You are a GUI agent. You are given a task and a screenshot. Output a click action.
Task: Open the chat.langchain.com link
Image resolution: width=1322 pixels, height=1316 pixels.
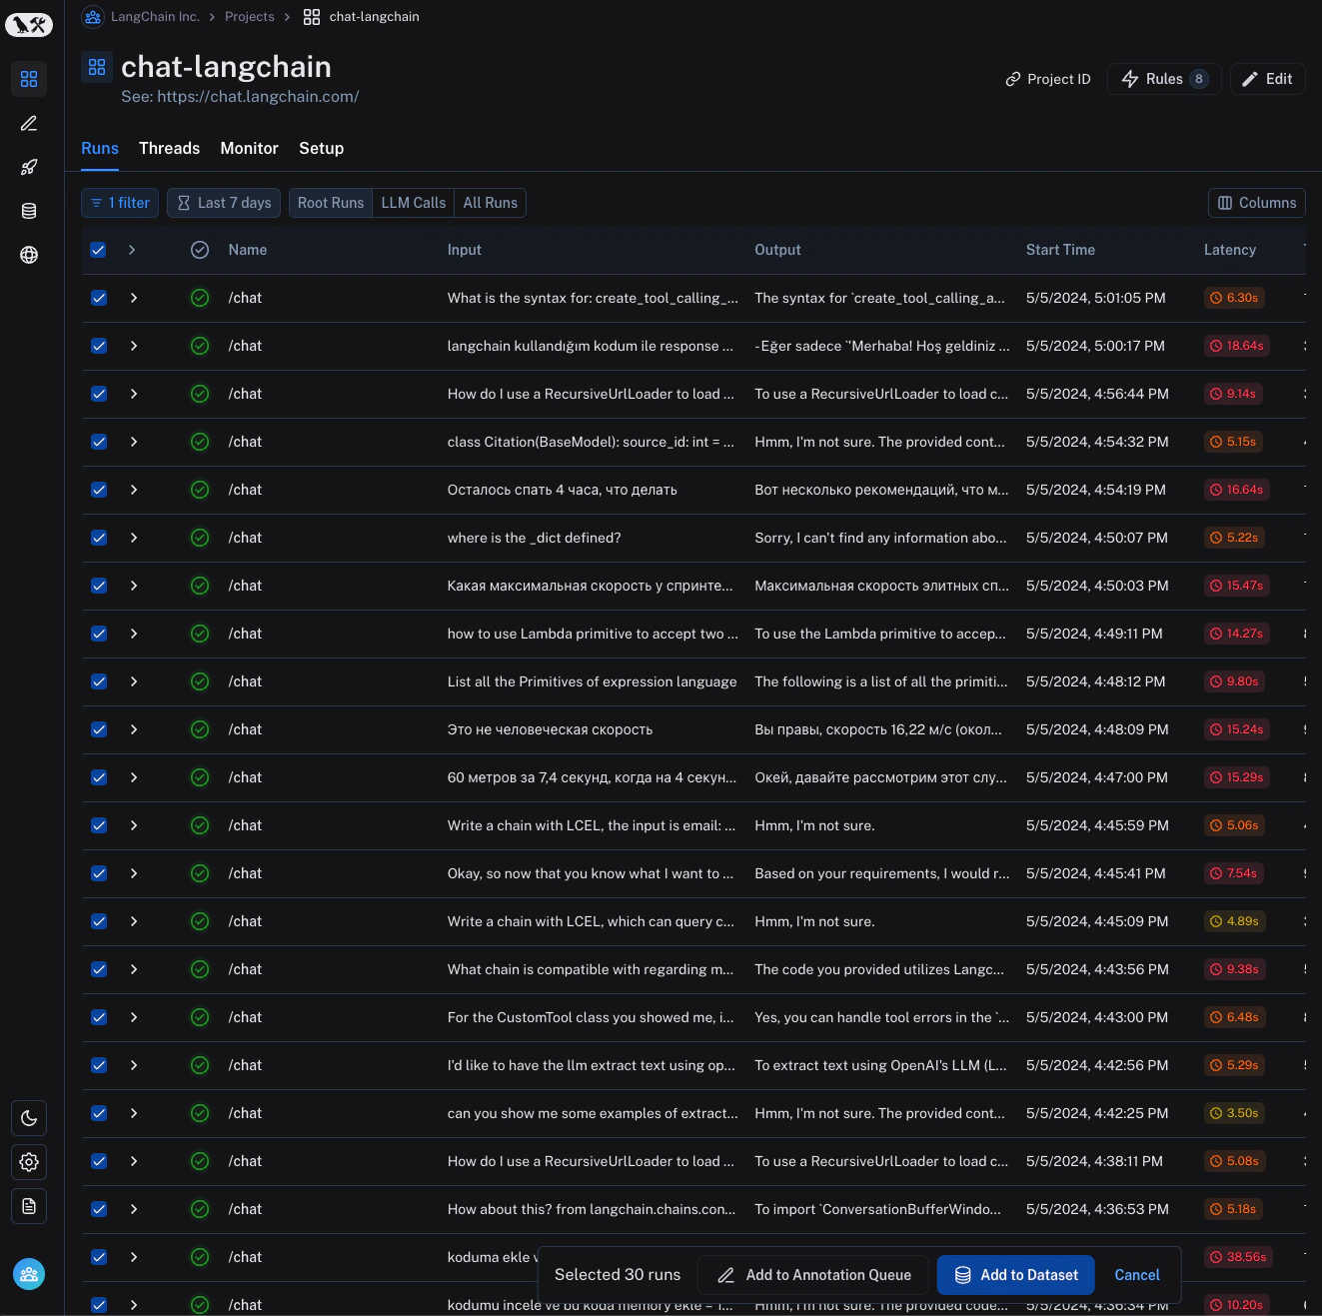pos(258,96)
